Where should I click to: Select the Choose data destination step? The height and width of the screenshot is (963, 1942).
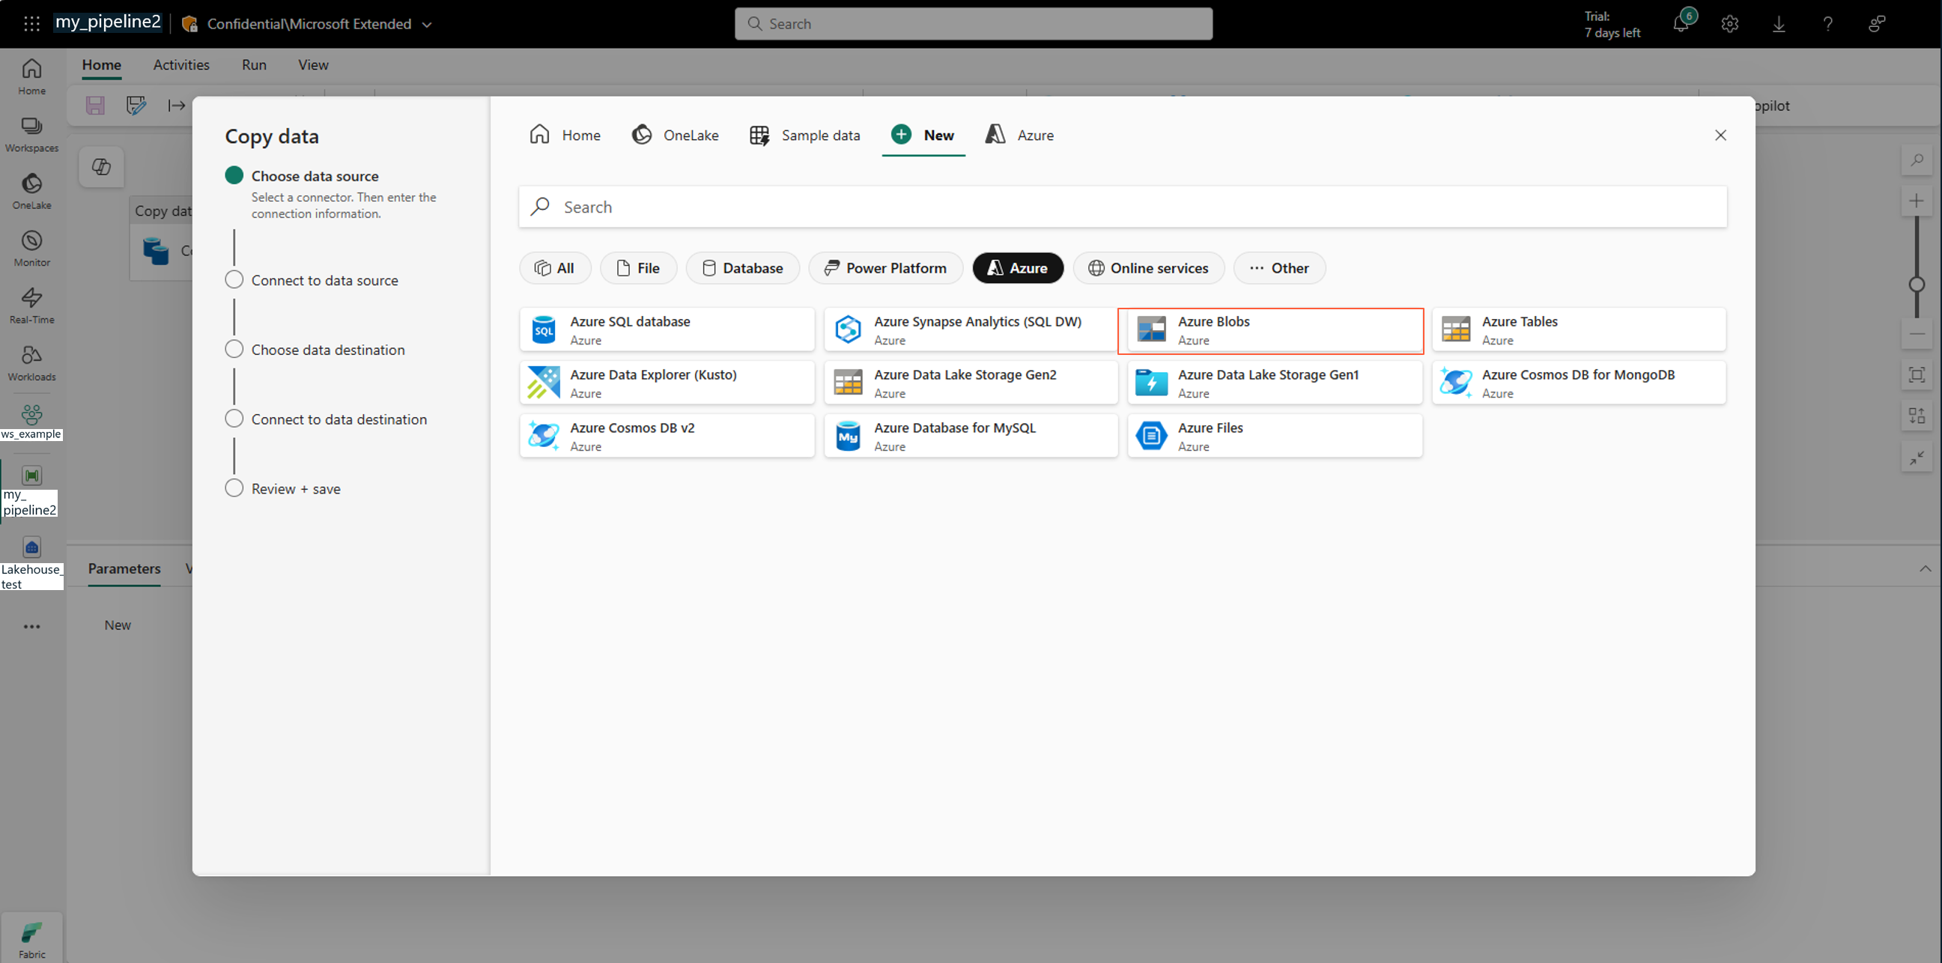tap(327, 350)
